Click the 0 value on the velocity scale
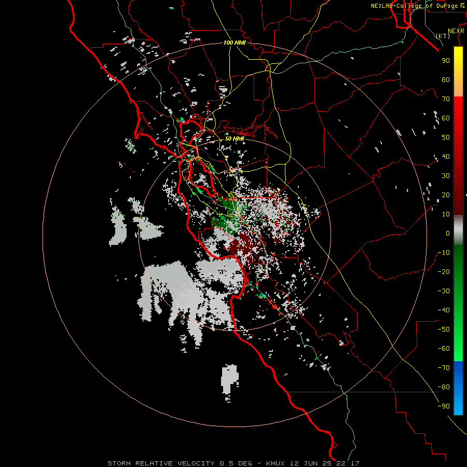Screen dimensions: 467x467 click(x=448, y=233)
